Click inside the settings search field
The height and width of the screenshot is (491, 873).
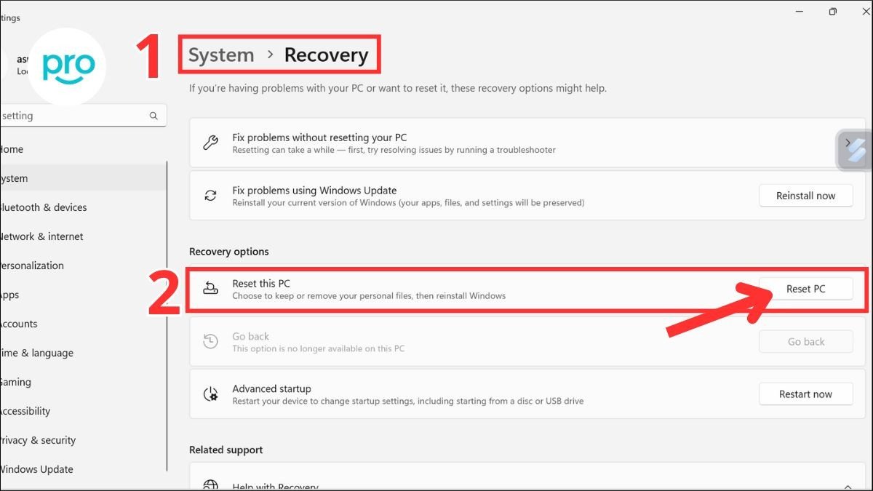point(73,115)
